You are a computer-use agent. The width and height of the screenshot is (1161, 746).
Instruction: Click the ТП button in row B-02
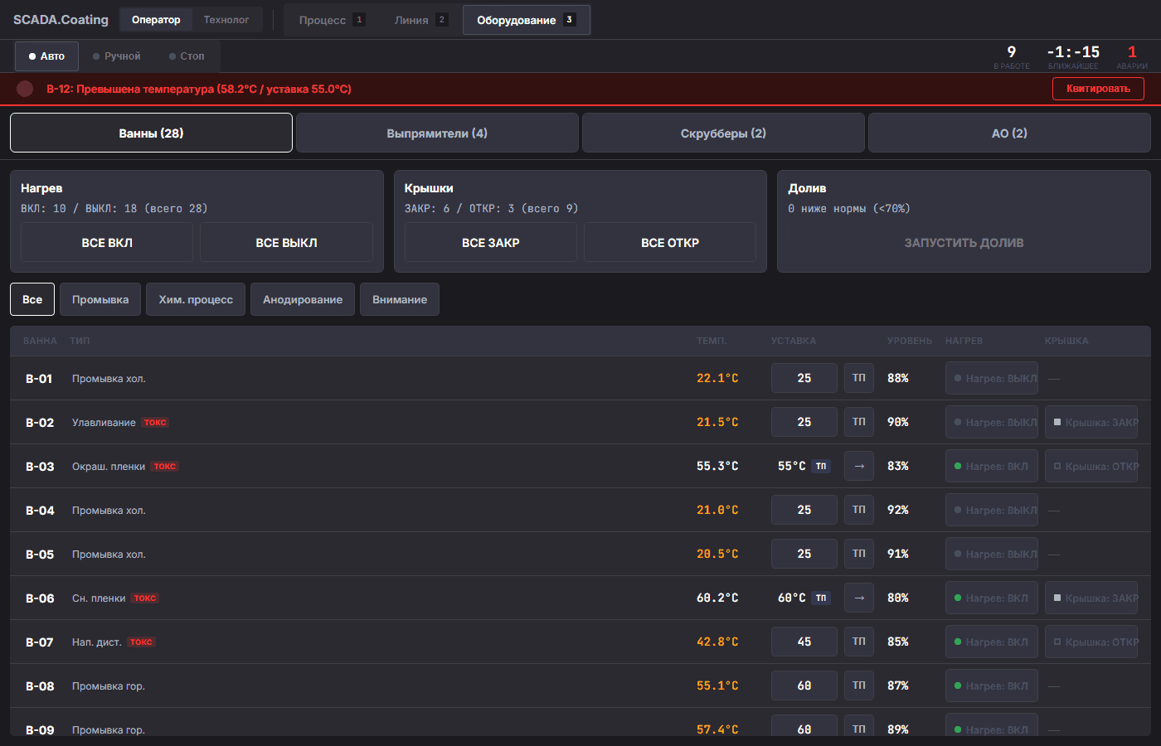(x=858, y=422)
